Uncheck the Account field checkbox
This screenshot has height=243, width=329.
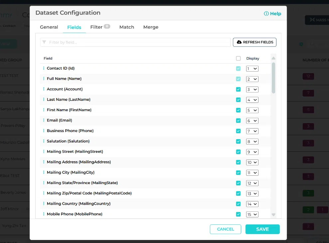tap(238, 89)
